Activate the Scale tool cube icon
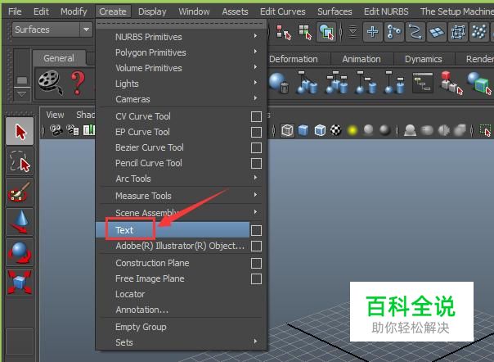The image size is (494, 362). coord(20,283)
